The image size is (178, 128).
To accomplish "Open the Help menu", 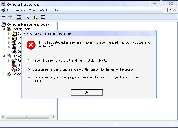I will [x=58, y=10].
